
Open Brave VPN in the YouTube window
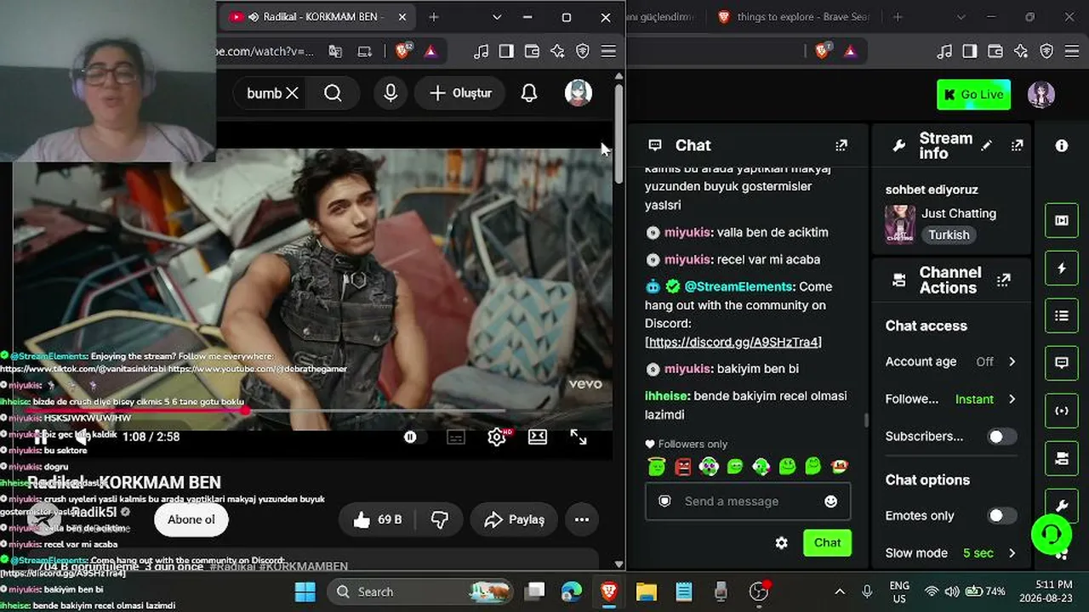(x=583, y=52)
